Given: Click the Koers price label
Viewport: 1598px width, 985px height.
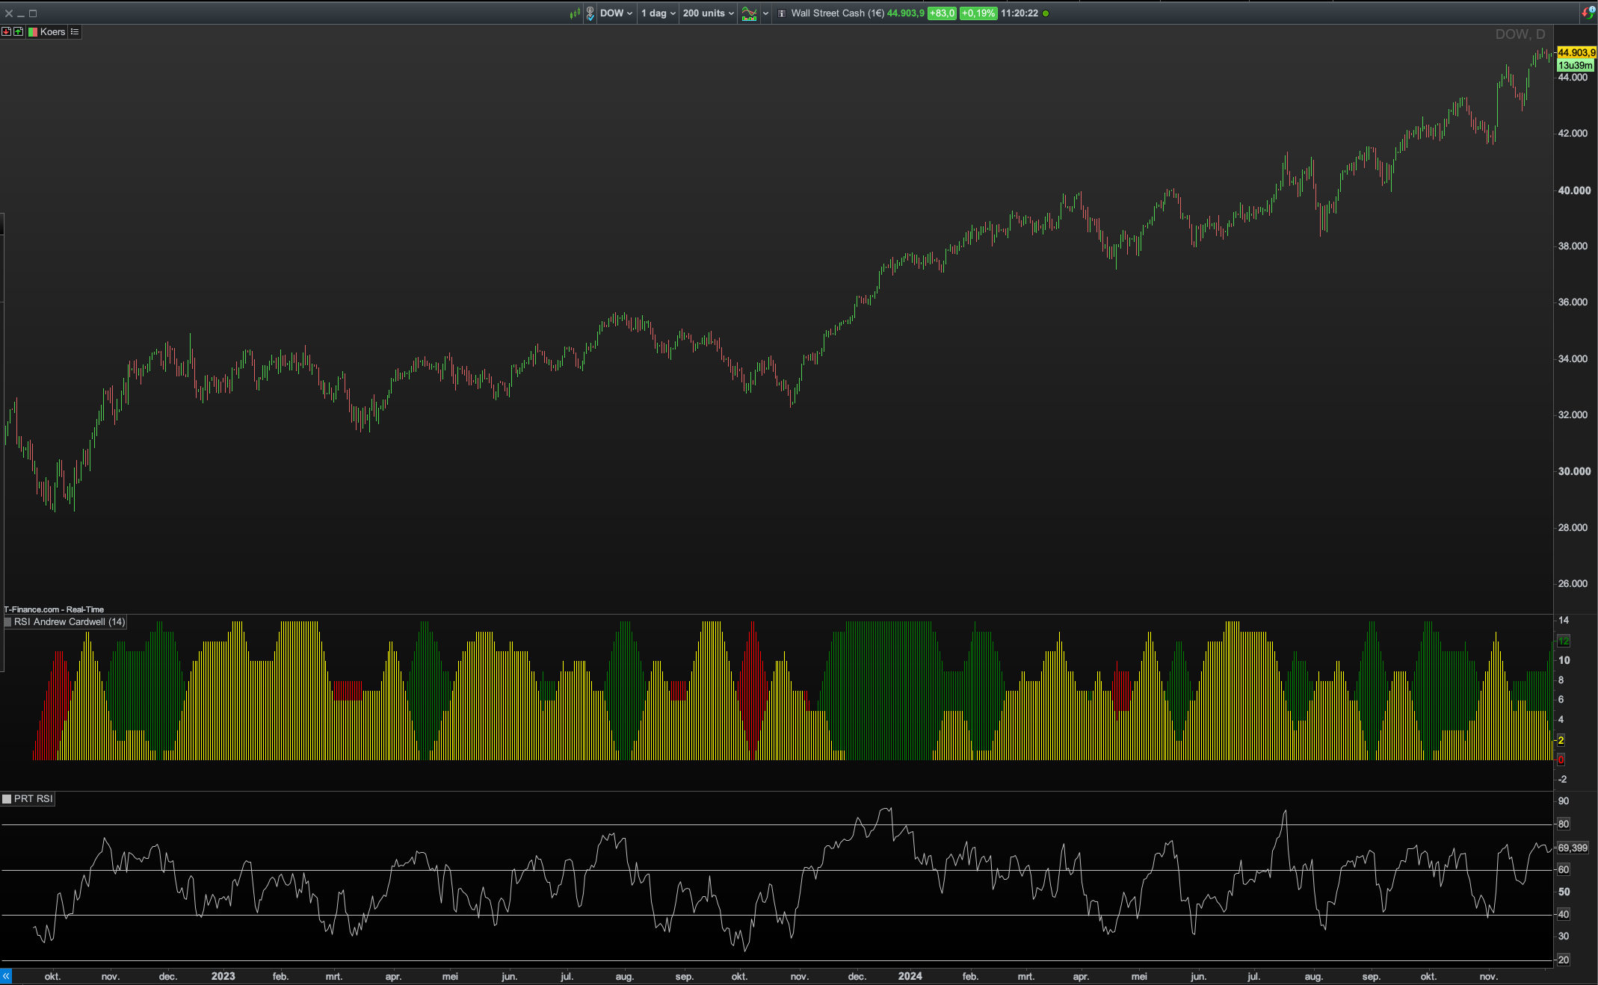Looking at the screenshot, I should [x=52, y=31].
